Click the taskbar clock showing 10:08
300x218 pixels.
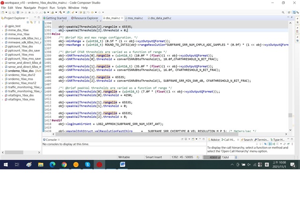[x=279, y=164]
